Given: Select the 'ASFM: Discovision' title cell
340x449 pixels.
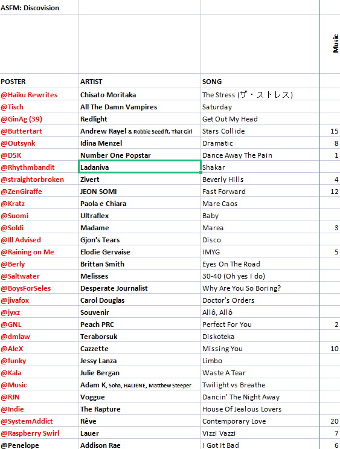Looking at the screenshot, I should tap(39, 7).
